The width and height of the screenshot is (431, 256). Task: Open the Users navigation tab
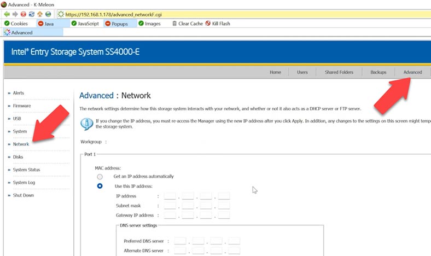[302, 72]
